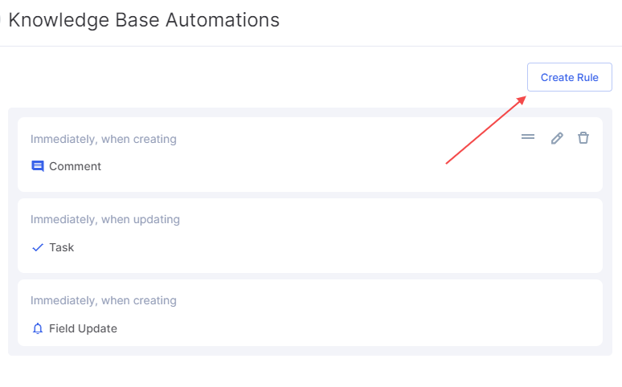Viewport: 622px width, 387px height.
Task: Click the red arrow annotation tip
Action: point(523,98)
